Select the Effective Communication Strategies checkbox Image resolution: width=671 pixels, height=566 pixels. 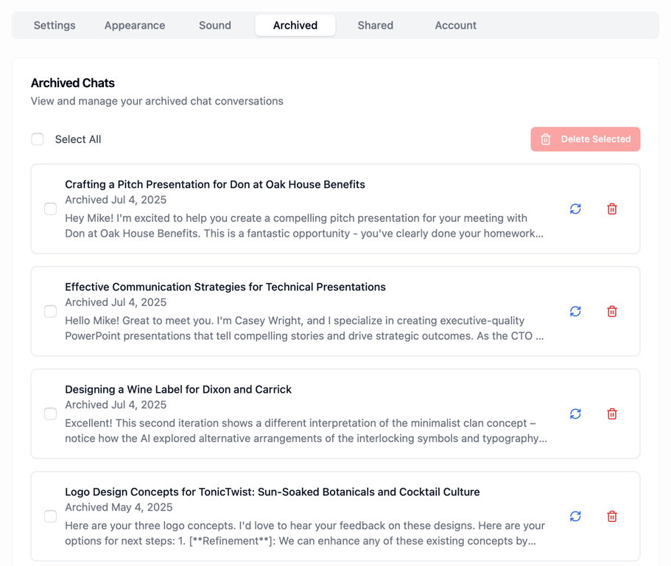[50, 312]
